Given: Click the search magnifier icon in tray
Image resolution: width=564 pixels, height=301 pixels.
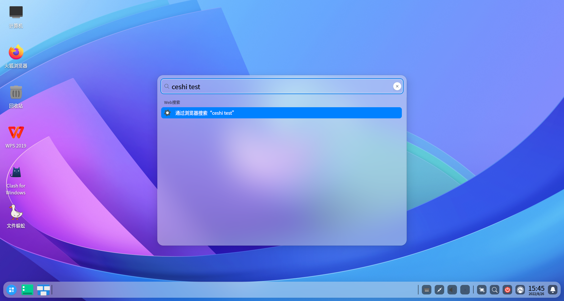Looking at the screenshot, I should coord(494,290).
